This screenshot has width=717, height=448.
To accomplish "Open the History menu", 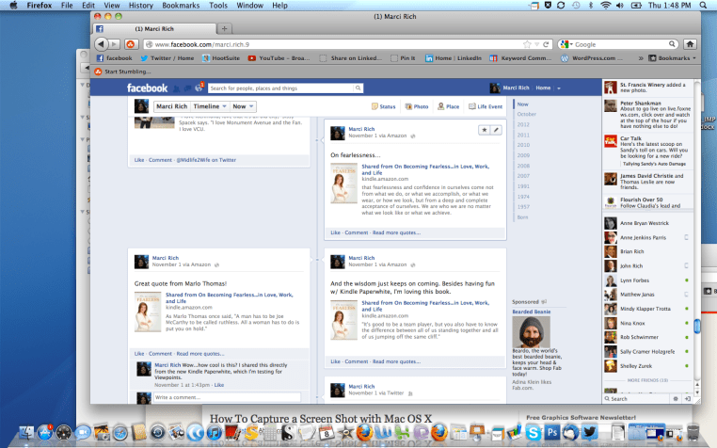I will [140, 6].
